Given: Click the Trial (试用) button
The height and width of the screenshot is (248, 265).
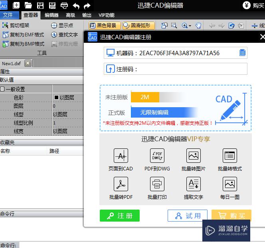Looking at the screenshot, I should 188,216.
